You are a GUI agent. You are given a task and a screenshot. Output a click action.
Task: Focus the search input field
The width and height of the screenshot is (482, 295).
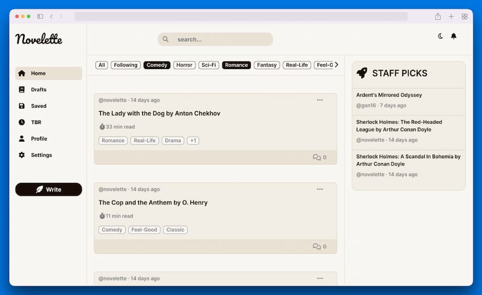[x=215, y=39]
